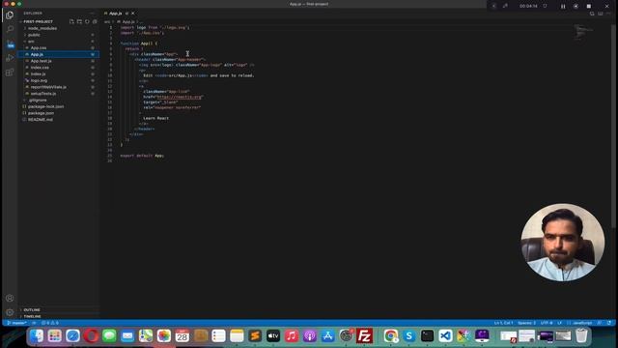The width and height of the screenshot is (618, 348).
Task: Open notifications bell in status bar
Action: click(x=609, y=323)
